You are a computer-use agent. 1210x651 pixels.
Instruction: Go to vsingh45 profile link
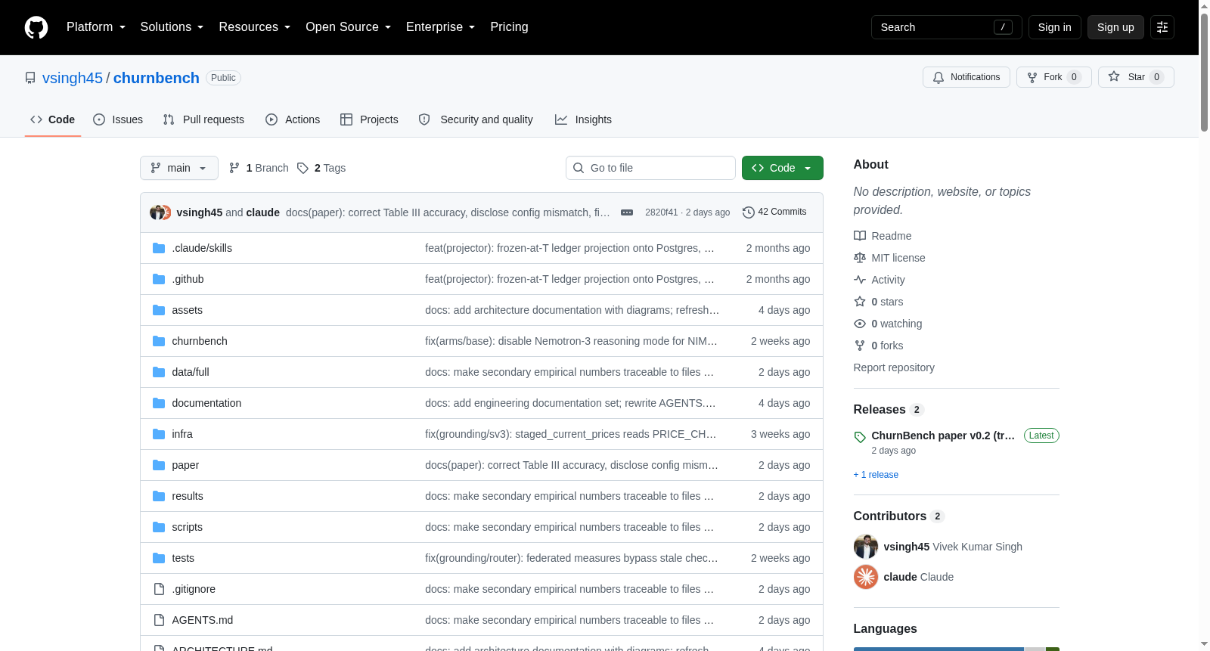73,78
